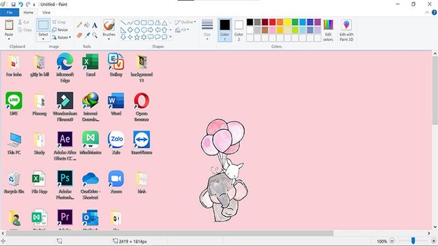Screen dimensions: 438x246
Task: Open Edit colors
Action: [x=328, y=31]
